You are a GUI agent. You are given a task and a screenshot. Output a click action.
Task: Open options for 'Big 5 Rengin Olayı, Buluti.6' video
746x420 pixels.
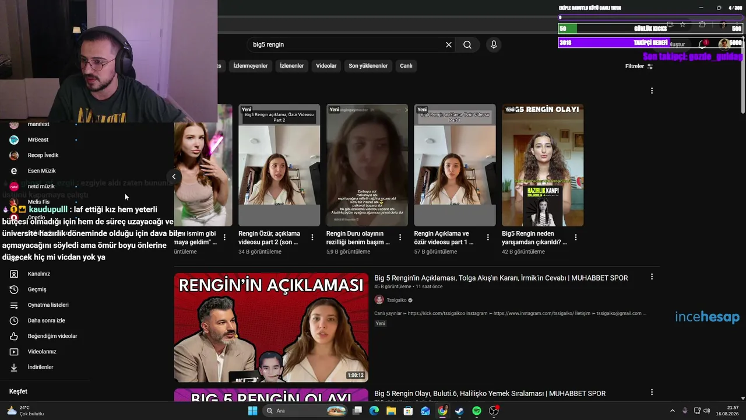click(652, 393)
